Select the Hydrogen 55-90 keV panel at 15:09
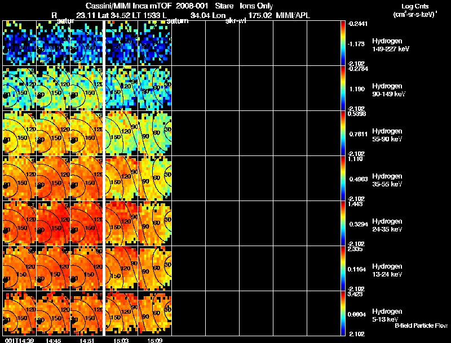Image resolution: width=451 pixels, height=343 pixels. click(154, 133)
